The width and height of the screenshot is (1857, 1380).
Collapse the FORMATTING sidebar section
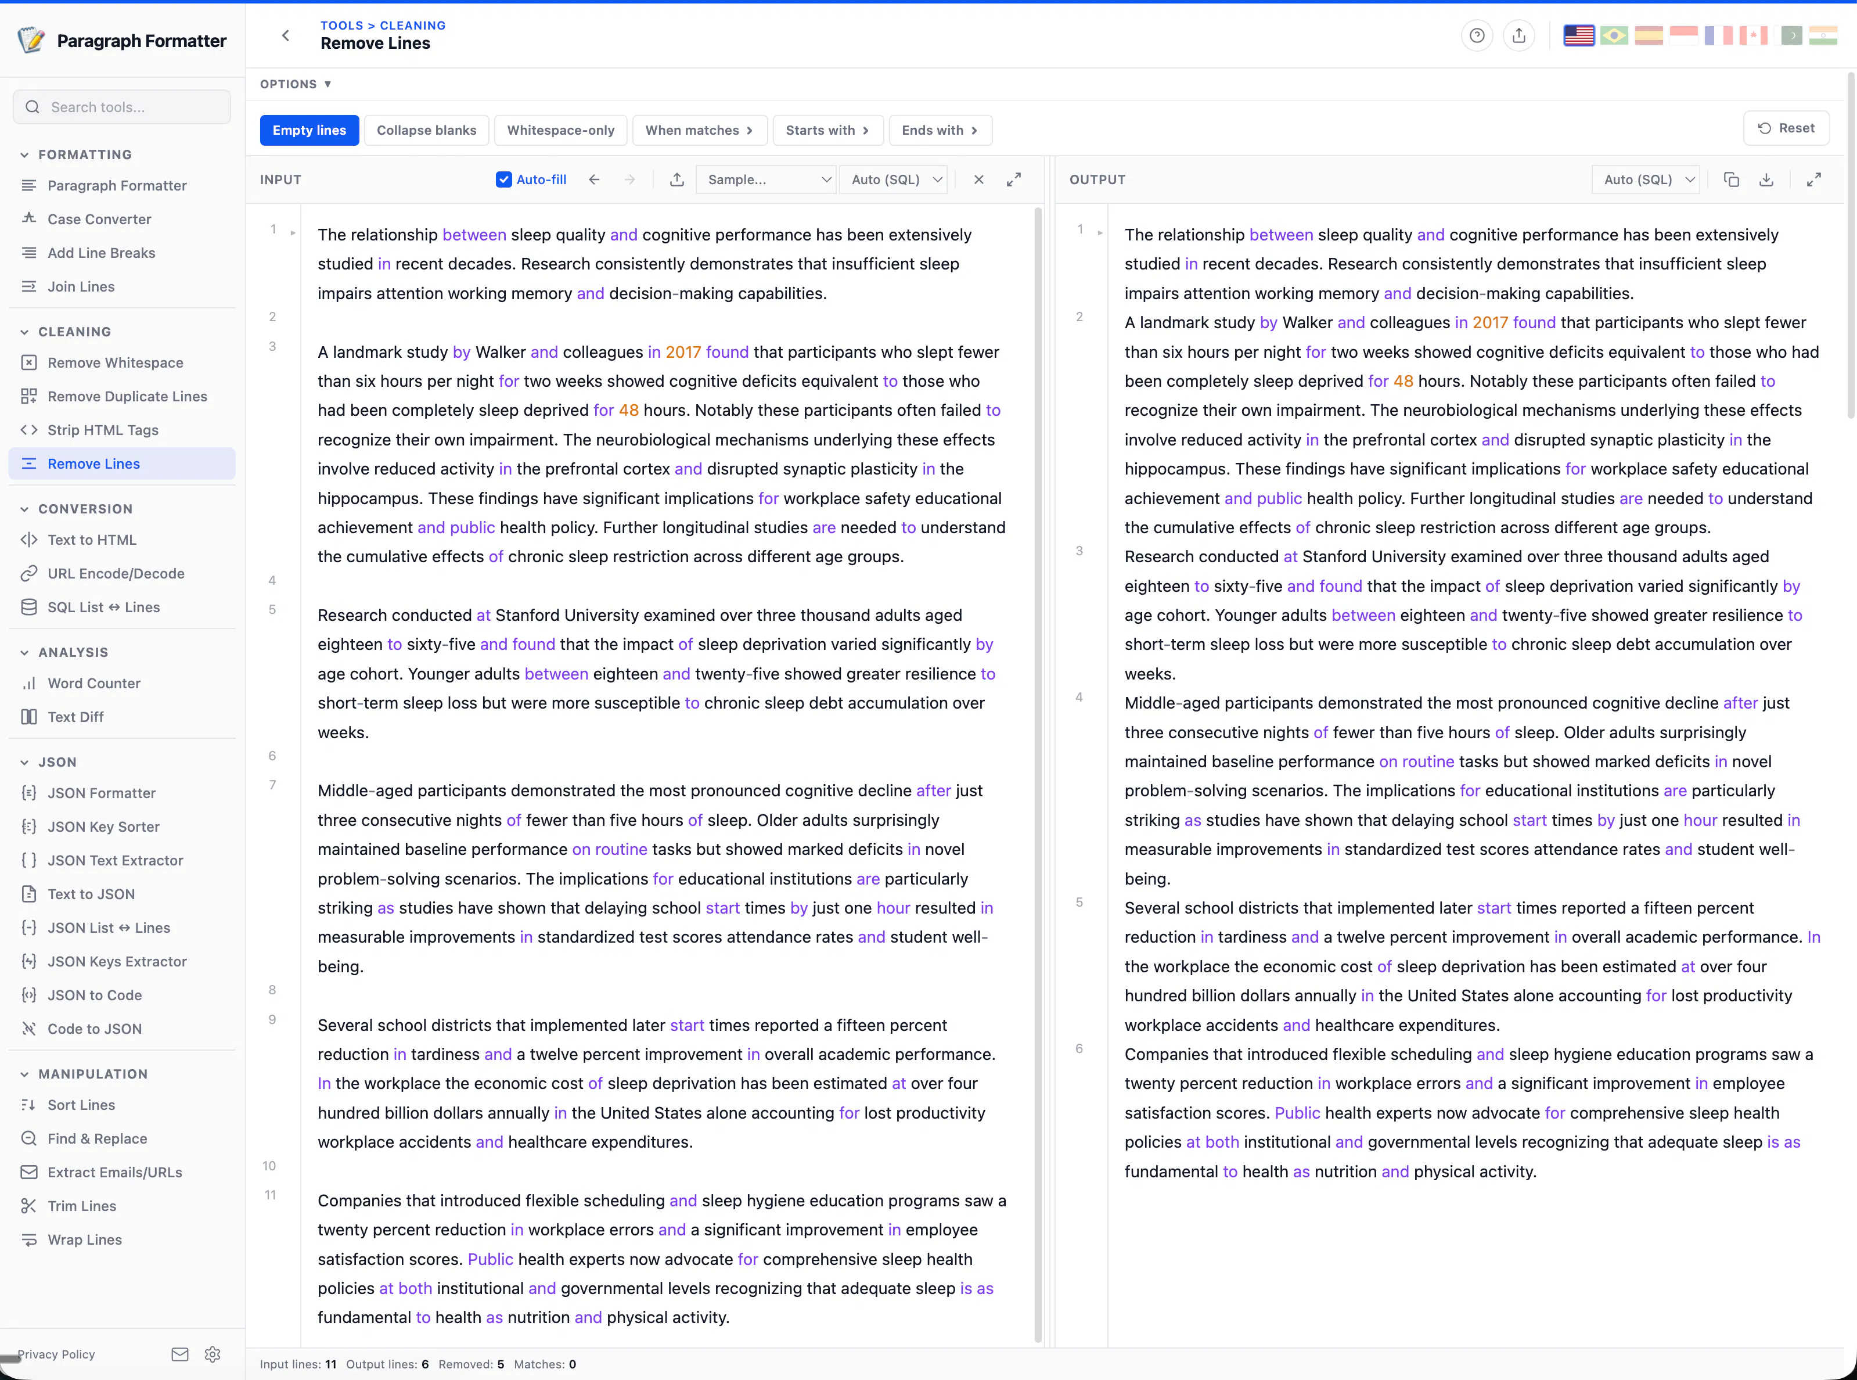pos(76,154)
